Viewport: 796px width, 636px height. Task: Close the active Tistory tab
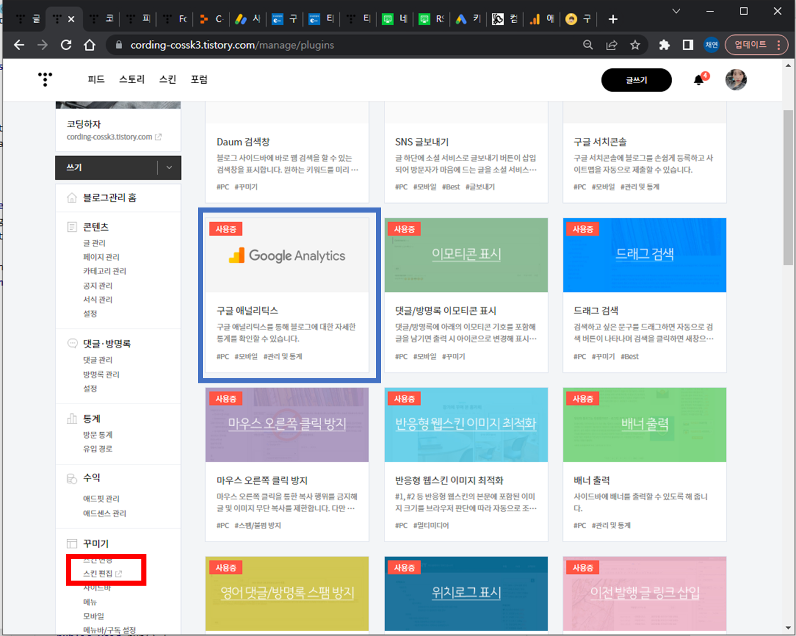71,19
